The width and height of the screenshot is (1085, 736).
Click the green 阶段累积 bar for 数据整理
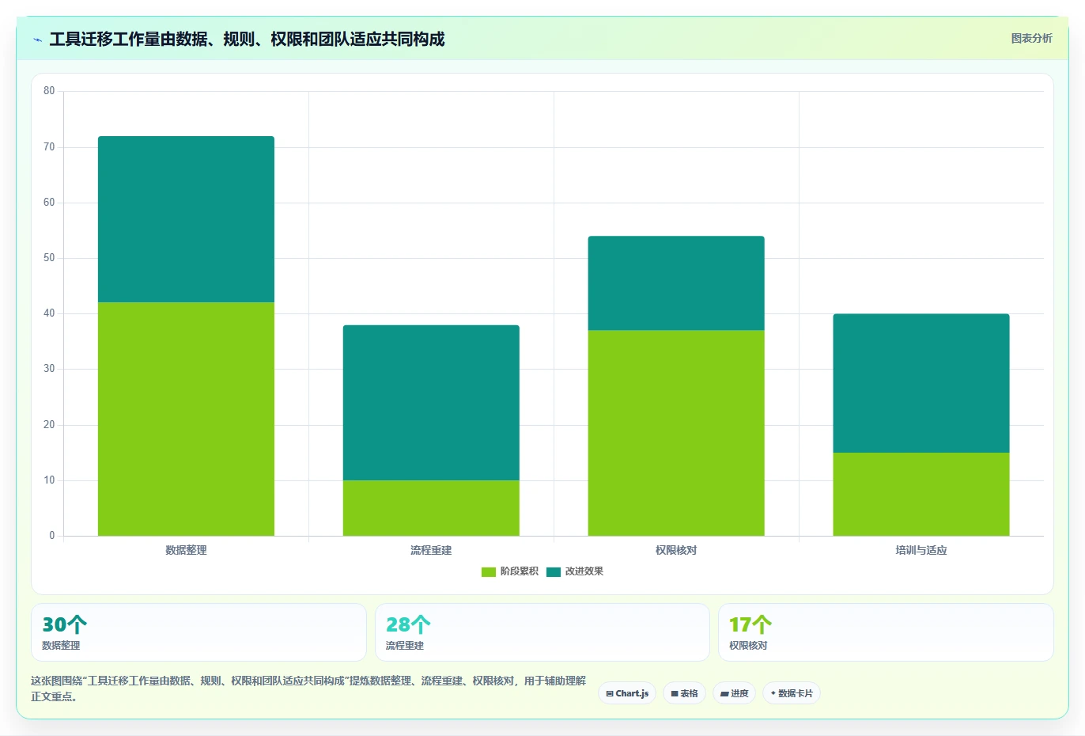(x=186, y=419)
